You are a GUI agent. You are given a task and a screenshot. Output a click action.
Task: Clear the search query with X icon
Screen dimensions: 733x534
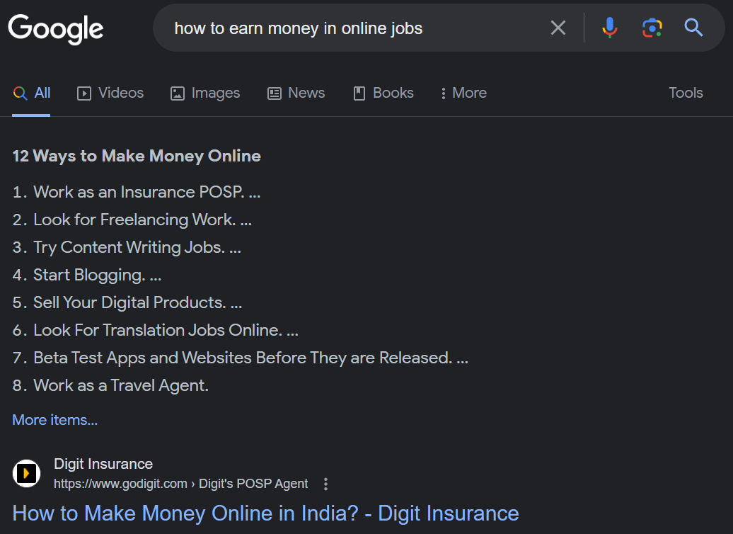coord(558,28)
